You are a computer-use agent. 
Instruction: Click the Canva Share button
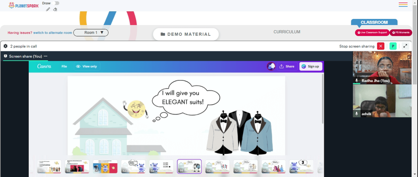pos(287,67)
